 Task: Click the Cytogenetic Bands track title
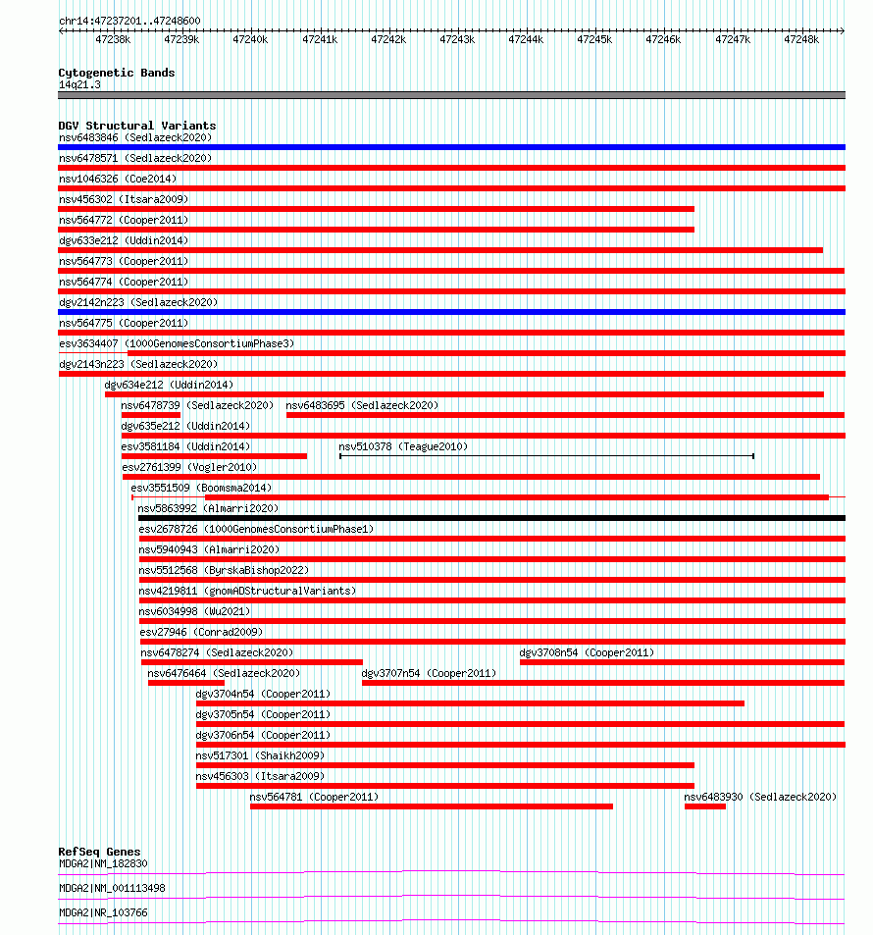coord(117,73)
